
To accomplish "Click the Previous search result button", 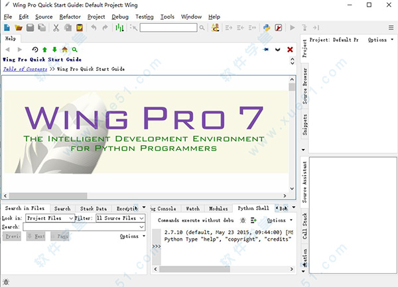I will [12, 236].
